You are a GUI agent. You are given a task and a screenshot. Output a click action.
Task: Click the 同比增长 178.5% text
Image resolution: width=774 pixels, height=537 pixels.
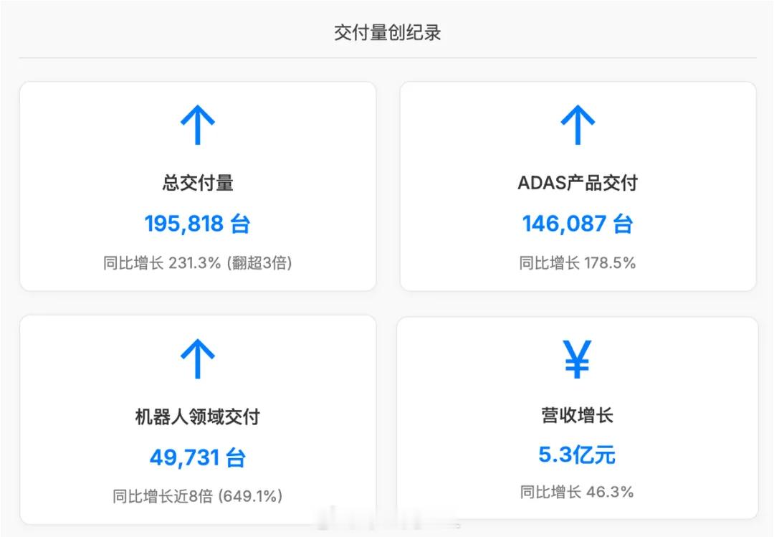pos(578,263)
